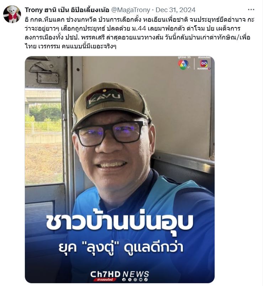Click the YouTube icon under Ch7HD News

pos(141,280)
